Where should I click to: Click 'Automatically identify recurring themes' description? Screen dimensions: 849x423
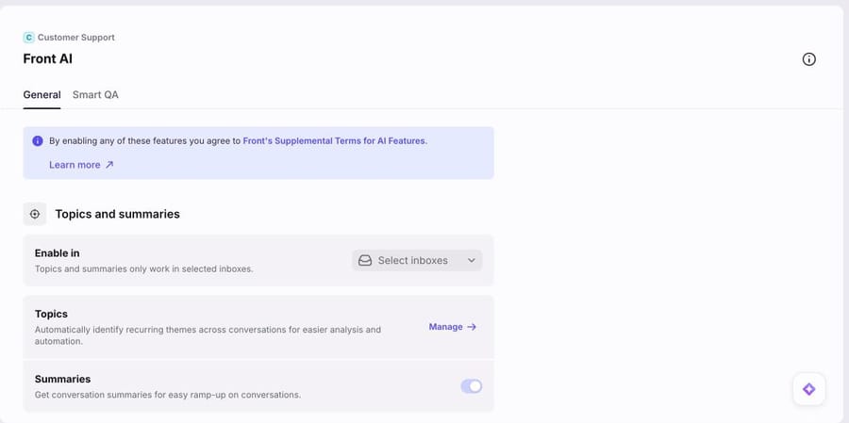[208, 335]
